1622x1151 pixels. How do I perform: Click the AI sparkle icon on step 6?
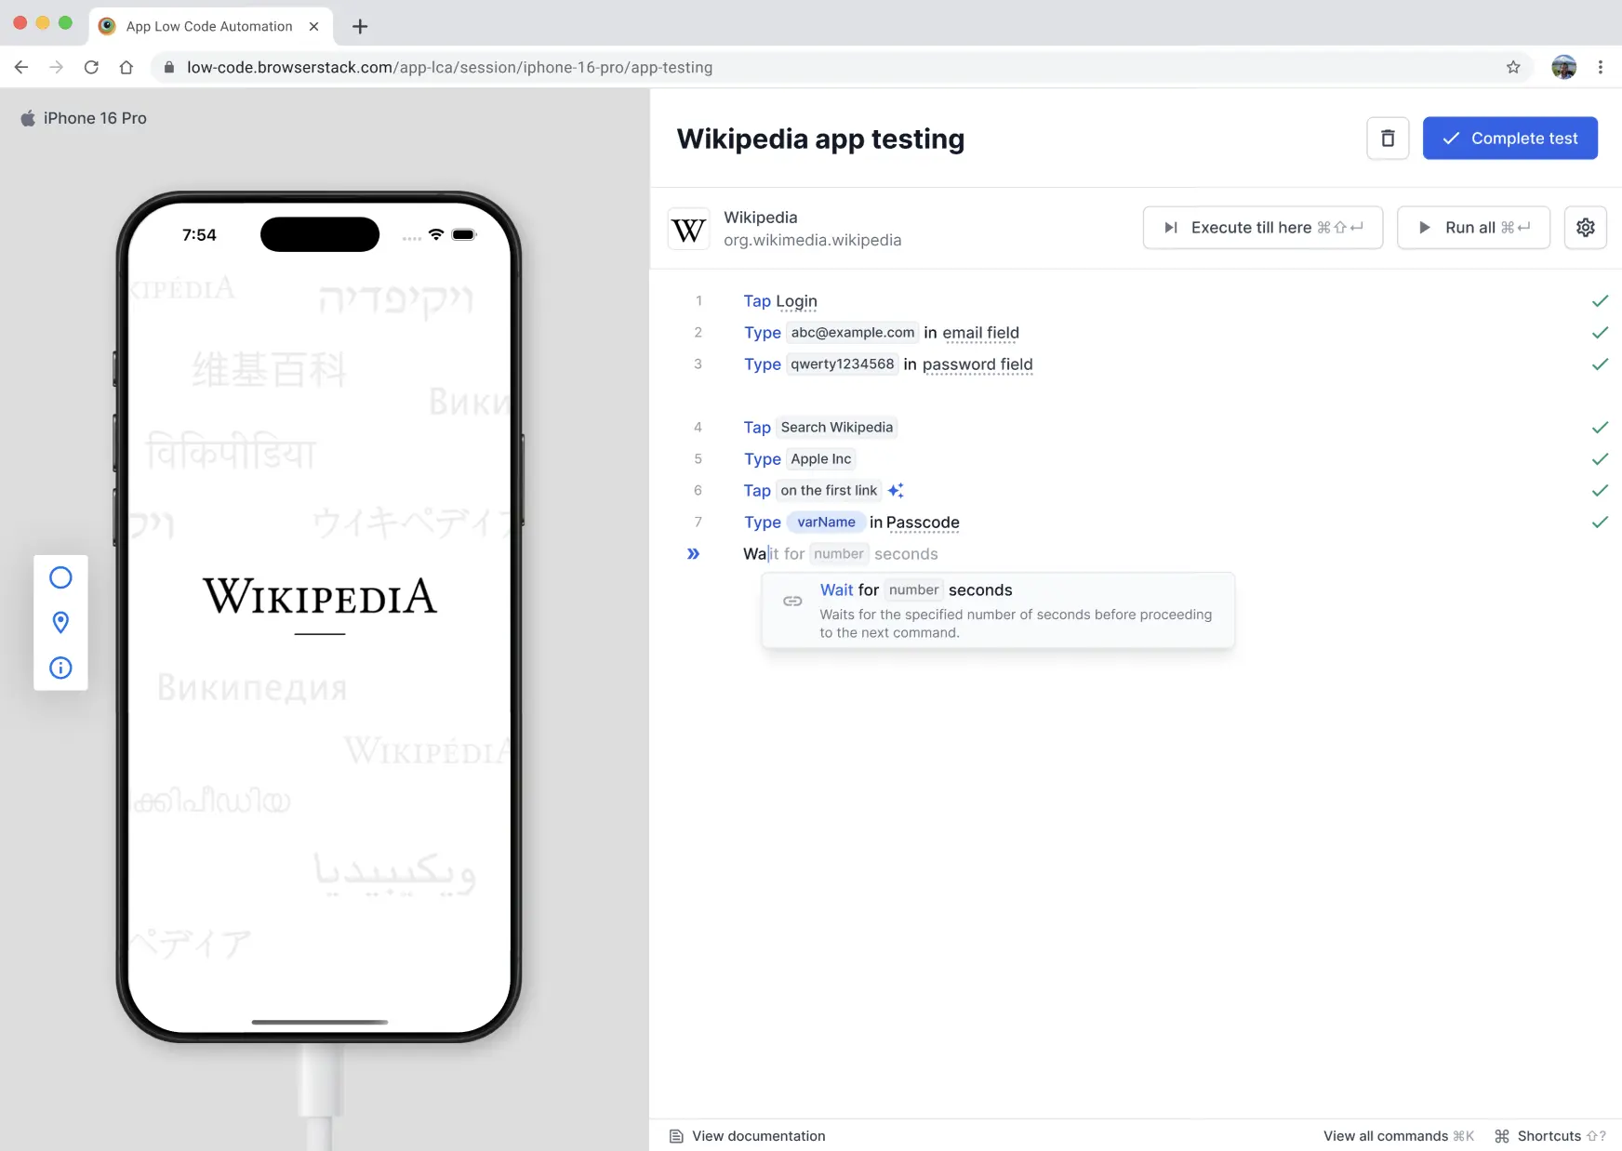896,491
